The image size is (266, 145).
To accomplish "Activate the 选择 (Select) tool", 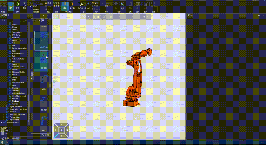I will [11, 6].
